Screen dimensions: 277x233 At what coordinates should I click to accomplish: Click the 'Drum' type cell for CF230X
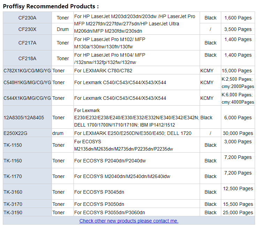(x=62, y=29)
